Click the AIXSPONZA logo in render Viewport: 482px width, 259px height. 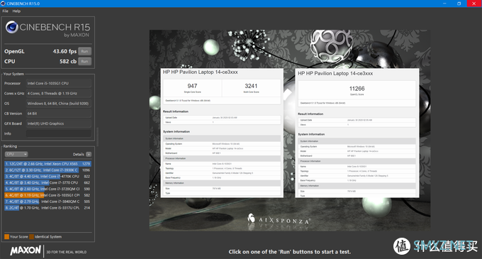point(279,219)
